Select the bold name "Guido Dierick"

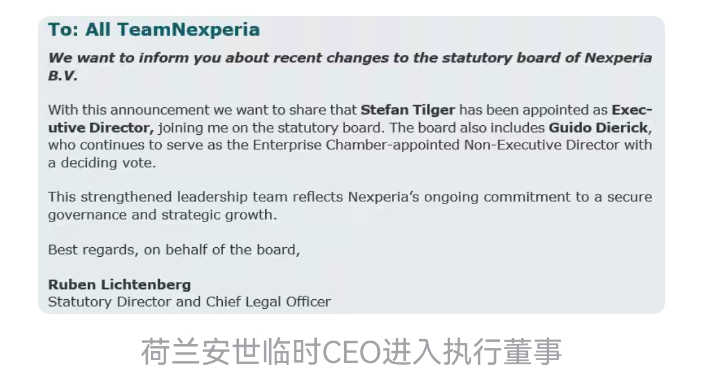pyautogui.click(x=598, y=128)
